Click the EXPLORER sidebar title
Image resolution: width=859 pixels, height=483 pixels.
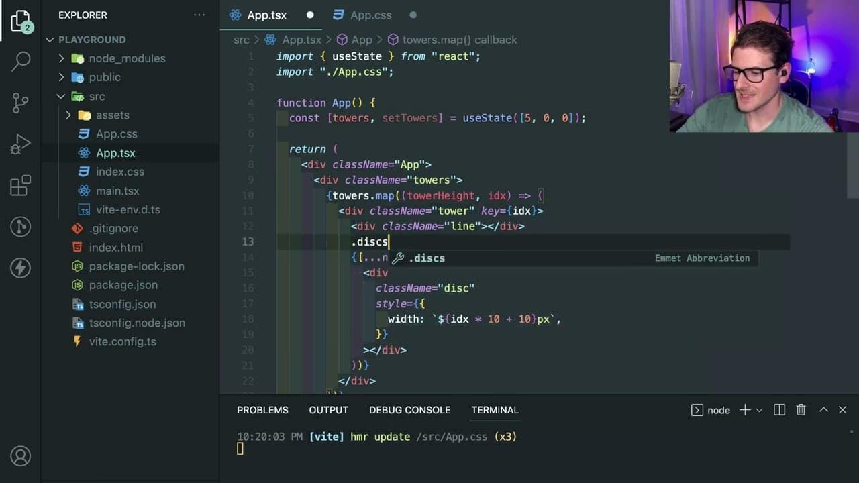coord(83,15)
